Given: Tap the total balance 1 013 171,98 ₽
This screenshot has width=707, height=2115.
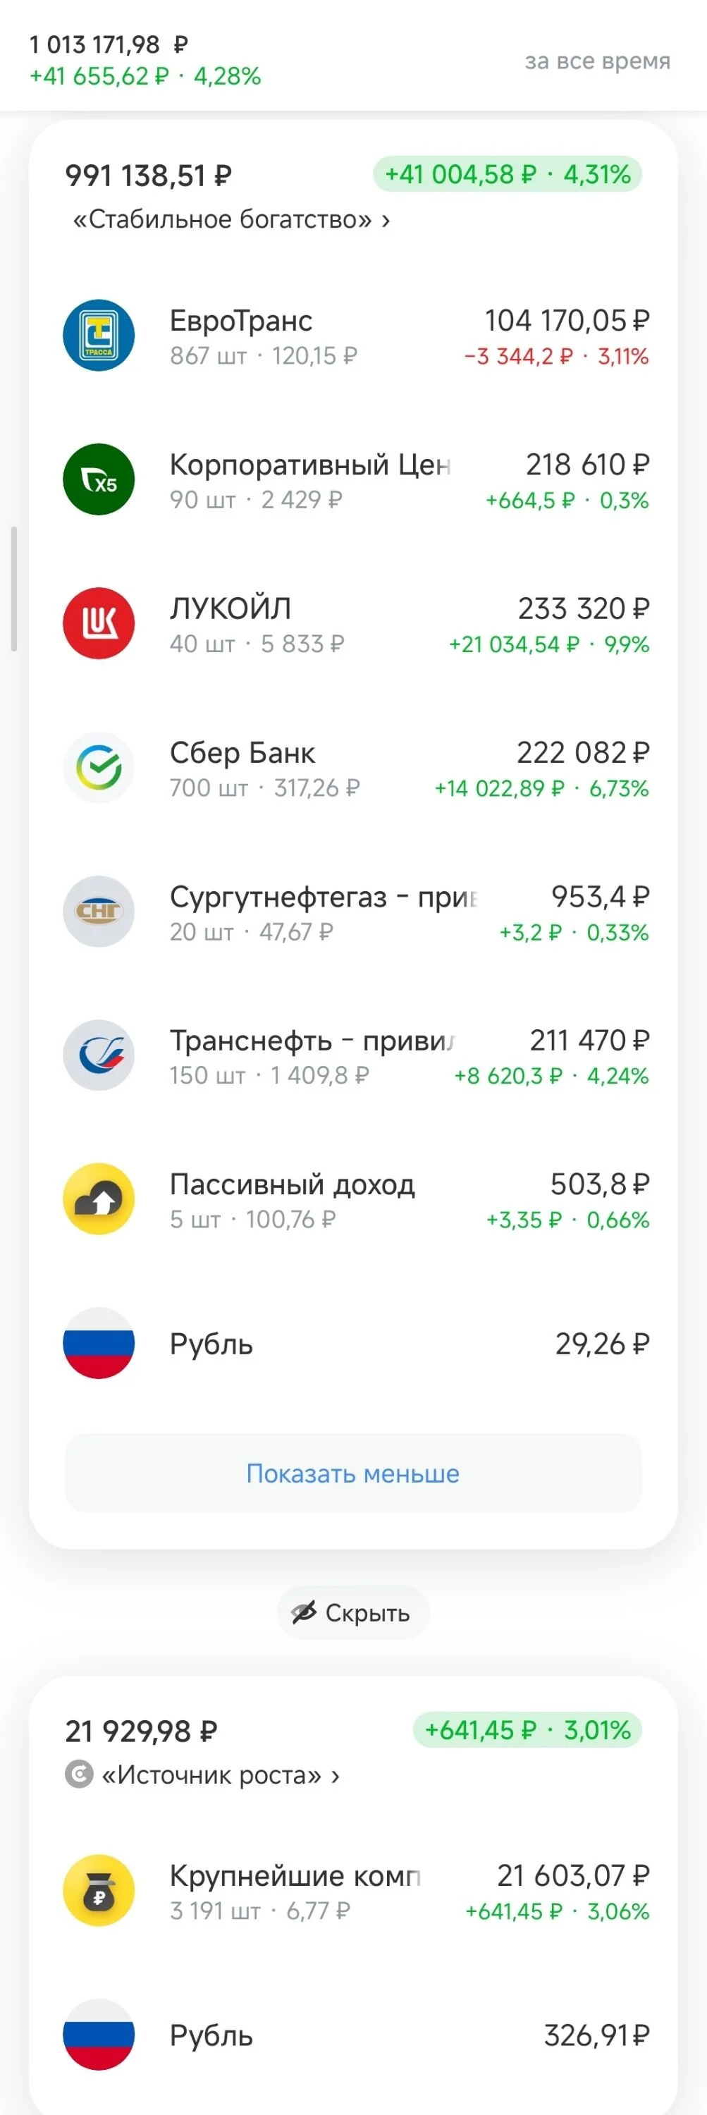Looking at the screenshot, I should click(x=109, y=44).
